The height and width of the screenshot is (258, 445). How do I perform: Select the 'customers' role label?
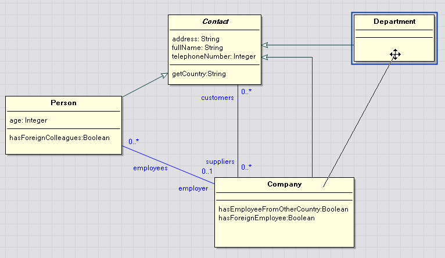point(217,98)
